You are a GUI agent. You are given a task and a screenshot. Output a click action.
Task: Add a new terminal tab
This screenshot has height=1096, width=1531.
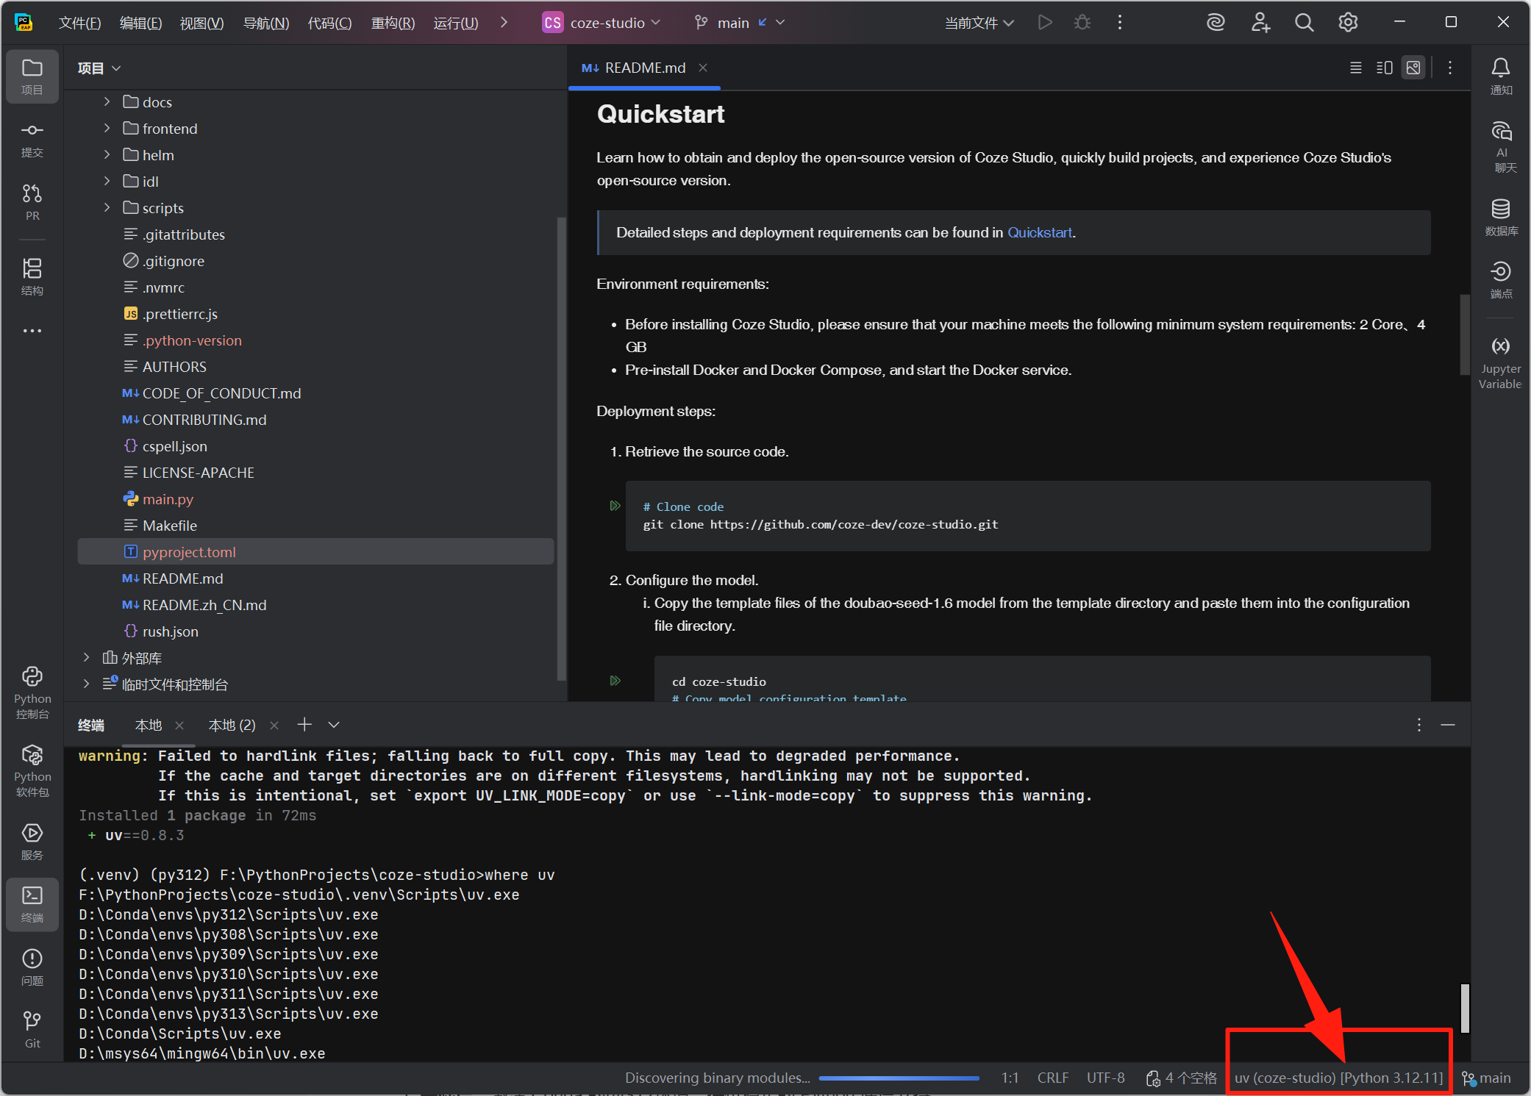click(304, 725)
